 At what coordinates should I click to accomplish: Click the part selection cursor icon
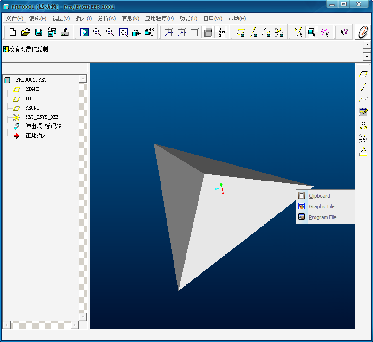(311, 32)
